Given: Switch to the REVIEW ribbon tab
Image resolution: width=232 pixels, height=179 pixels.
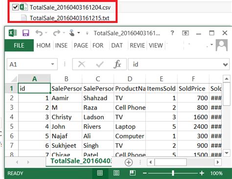Looking at the screenshot, I should [x=137, y=45].
